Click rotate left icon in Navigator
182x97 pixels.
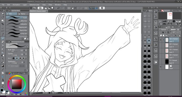pos(169,24)
